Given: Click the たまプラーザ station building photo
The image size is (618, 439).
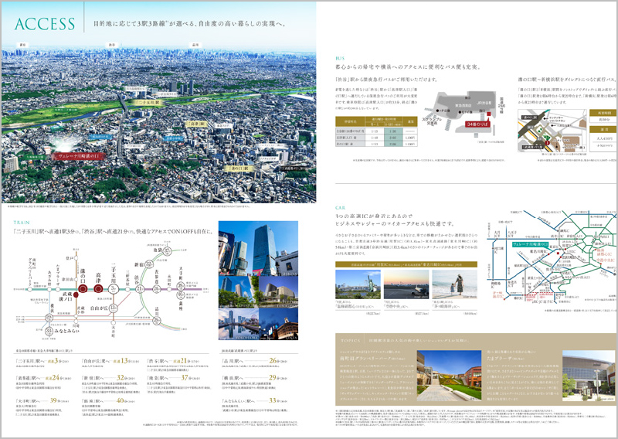Looking at the screenshot, I should (x=589, y=376).
